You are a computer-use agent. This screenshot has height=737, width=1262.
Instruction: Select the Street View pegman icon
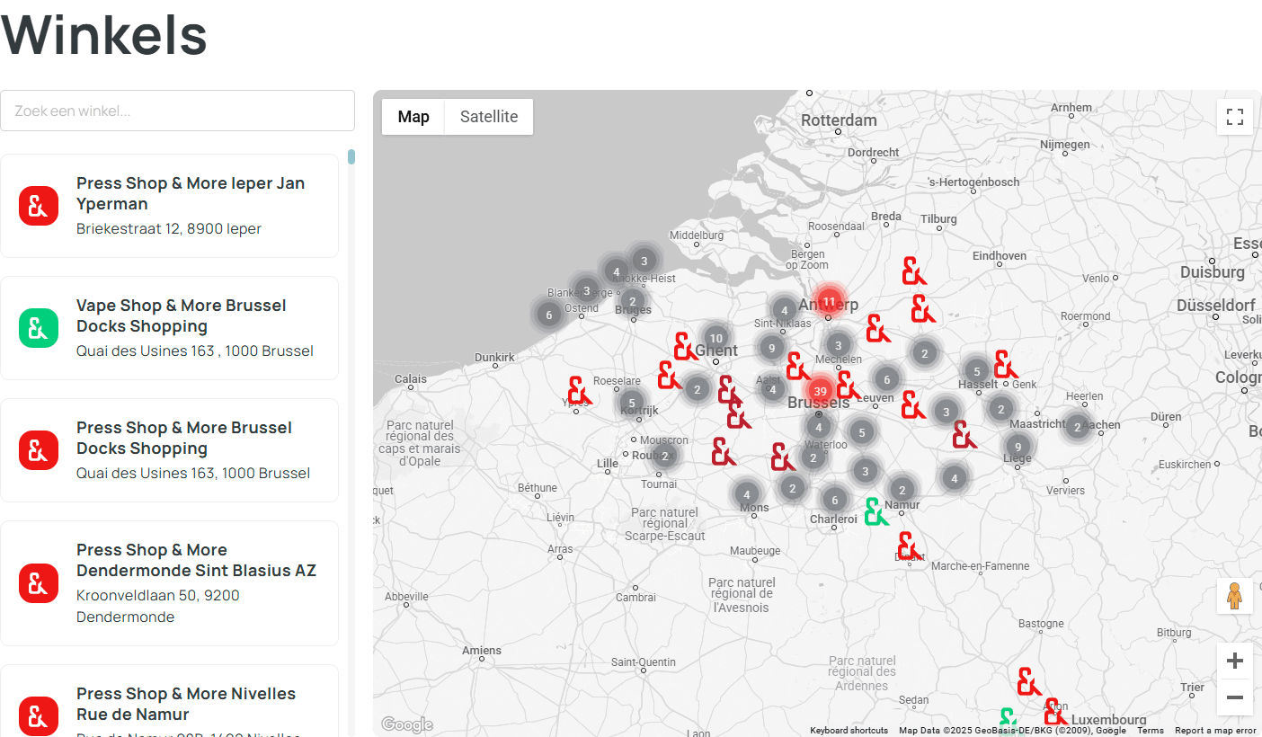click(x=1235, y=596)
